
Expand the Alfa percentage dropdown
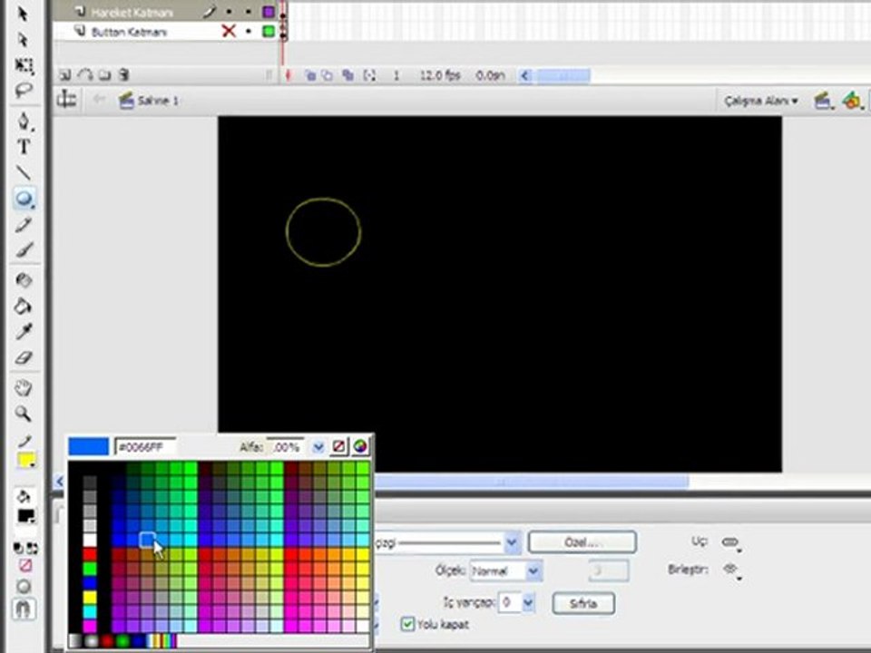pos(318,446)
